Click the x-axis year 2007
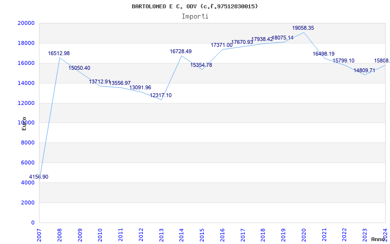This screenshot has width=390, height=244. coord(39,235)
